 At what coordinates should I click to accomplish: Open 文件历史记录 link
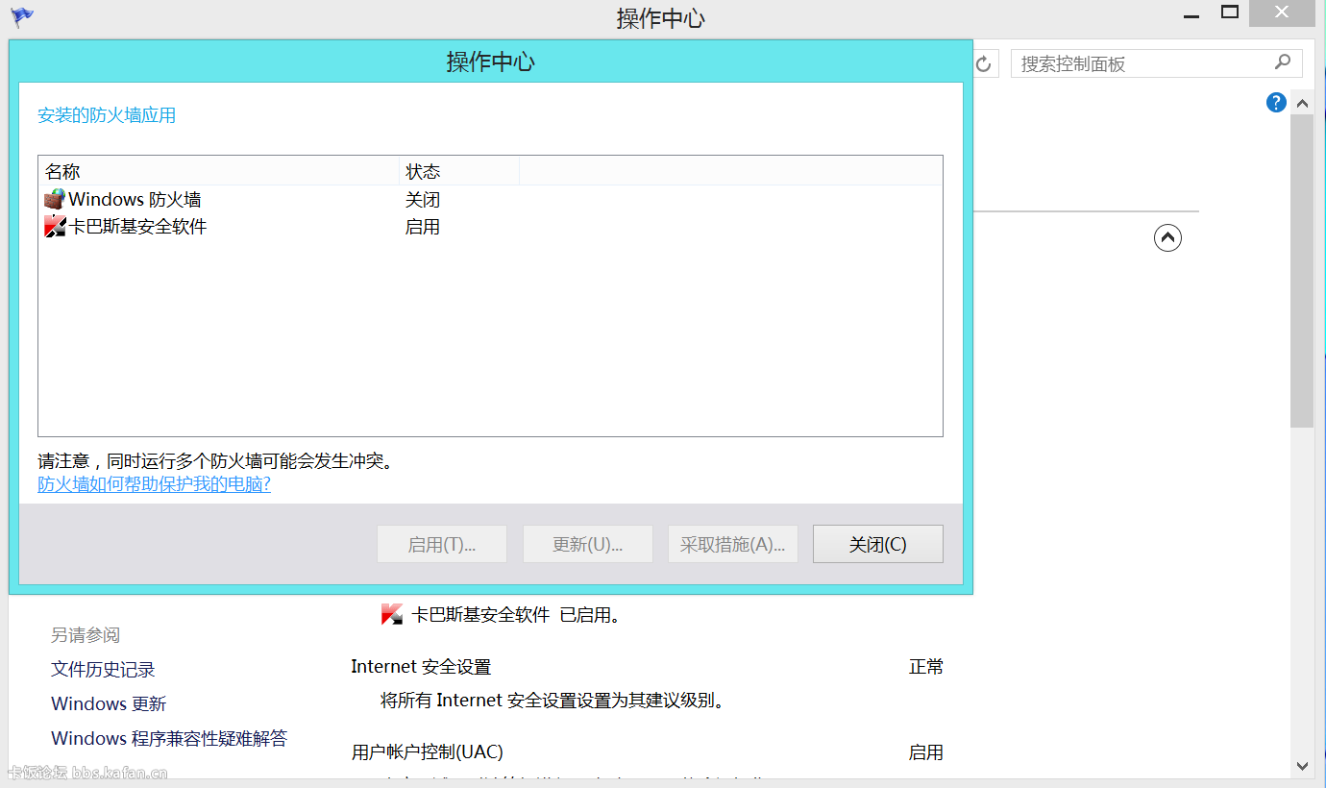pos(103,670)
